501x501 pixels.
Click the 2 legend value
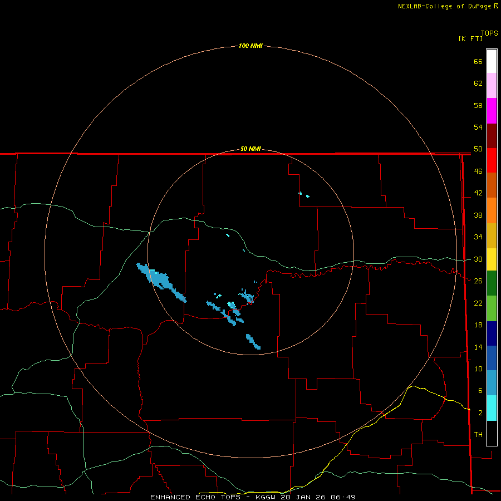pos(480,413)
